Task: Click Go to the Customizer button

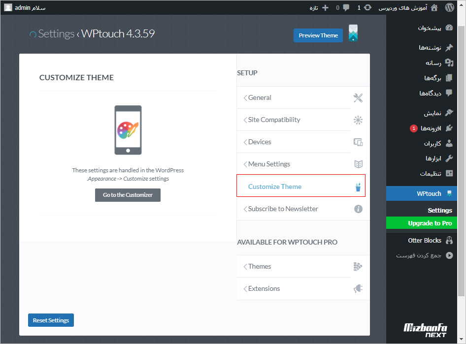Action: point(128,195)
